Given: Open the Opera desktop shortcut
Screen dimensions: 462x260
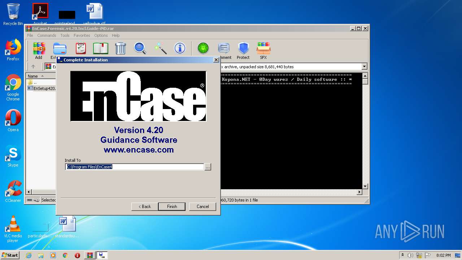Looking at the screenshot, I should tap(13, 121).
